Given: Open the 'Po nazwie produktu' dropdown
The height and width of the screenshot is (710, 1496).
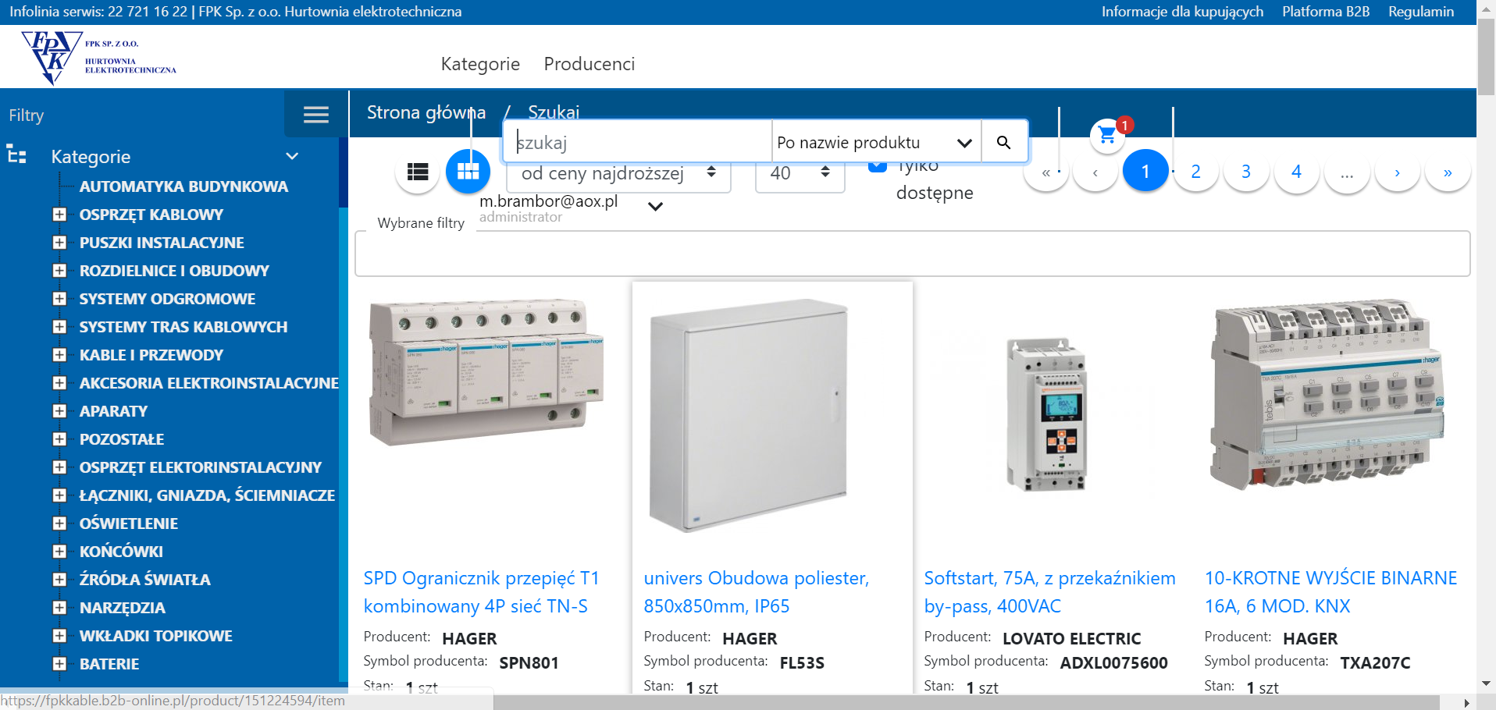Looking at the screenshot, I should [875, 142].
